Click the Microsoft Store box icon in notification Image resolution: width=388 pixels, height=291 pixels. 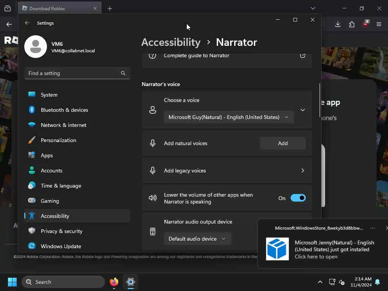277,249
